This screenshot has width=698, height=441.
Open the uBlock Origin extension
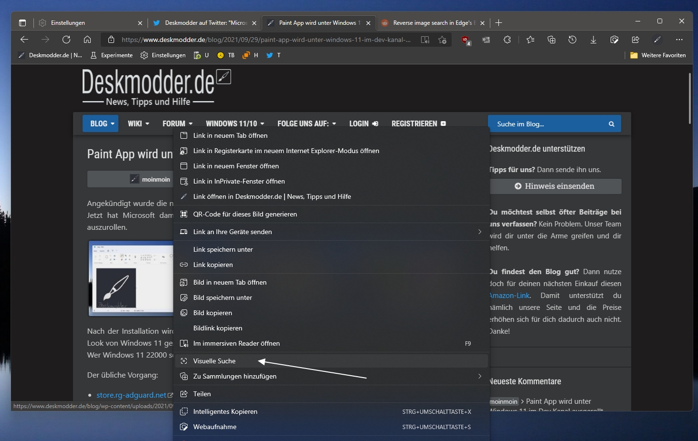tap(466, 40)
